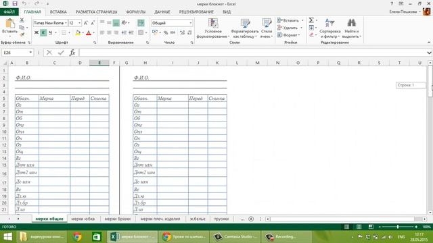Open the number format Общий dropdown
The height and width of the screenshot is (243, 433).
tap(190, 23)
